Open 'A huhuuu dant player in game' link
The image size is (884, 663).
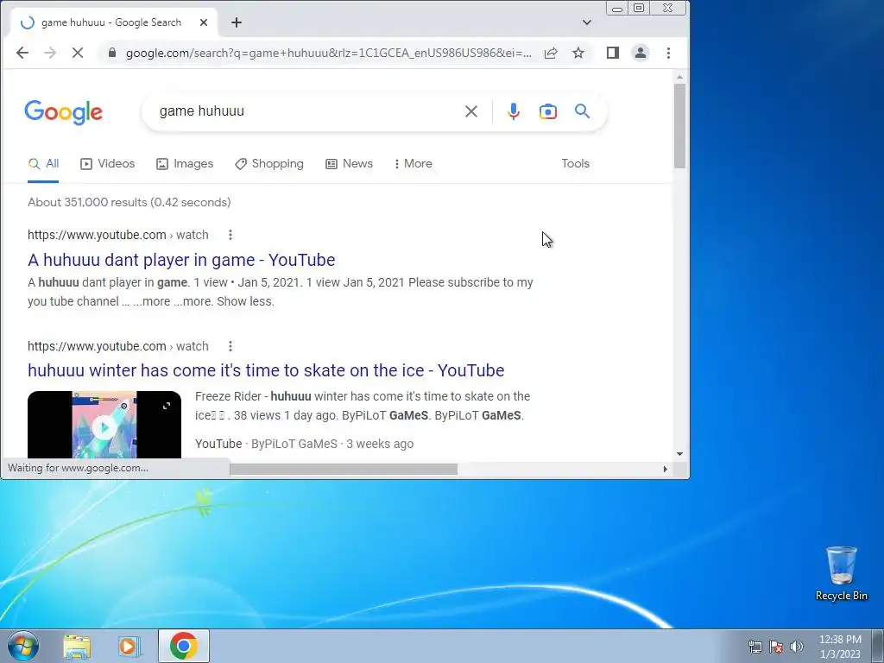[x=181, y=260]
